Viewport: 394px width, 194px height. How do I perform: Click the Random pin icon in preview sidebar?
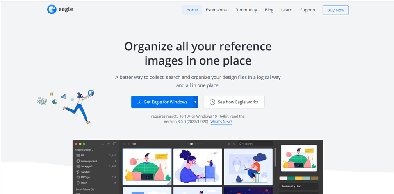(78, 172)
